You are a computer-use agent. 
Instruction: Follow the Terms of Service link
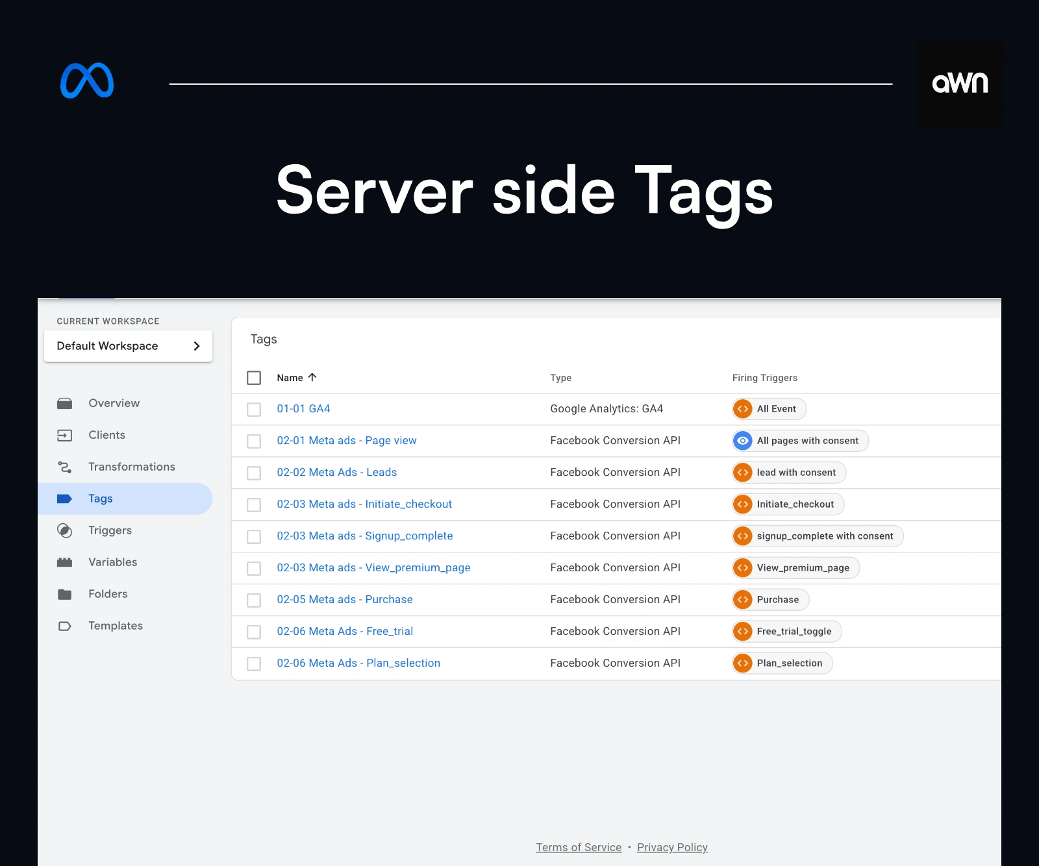(x=579, y=848)
